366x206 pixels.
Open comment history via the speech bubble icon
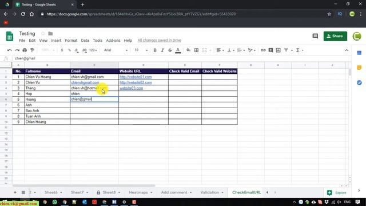(x=315, y=36)
